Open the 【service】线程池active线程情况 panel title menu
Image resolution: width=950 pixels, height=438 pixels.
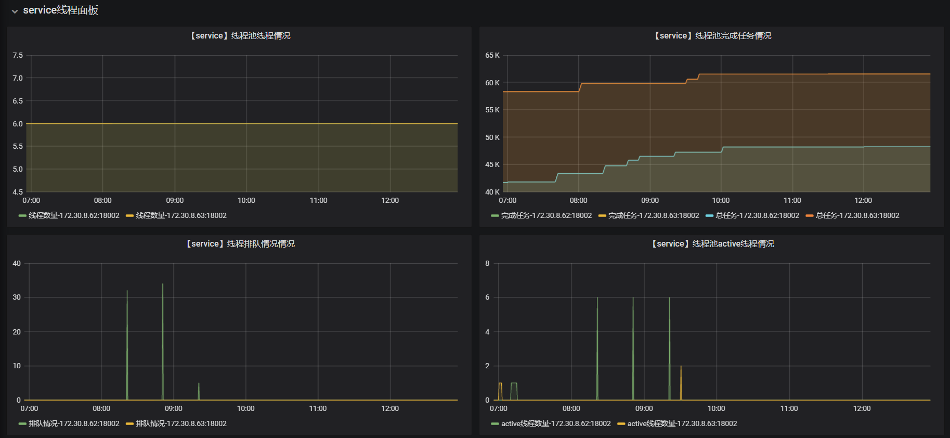[712, 244]
